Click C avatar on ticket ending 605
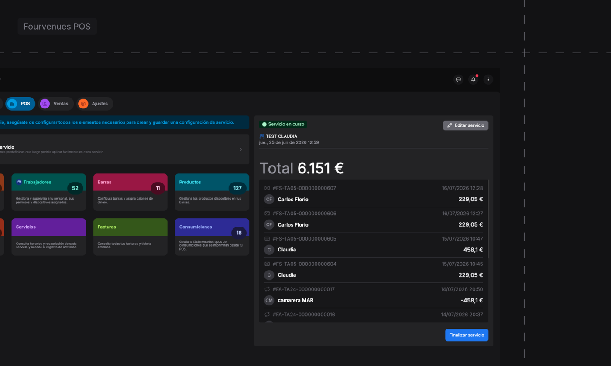 click(x=269, y=250)
